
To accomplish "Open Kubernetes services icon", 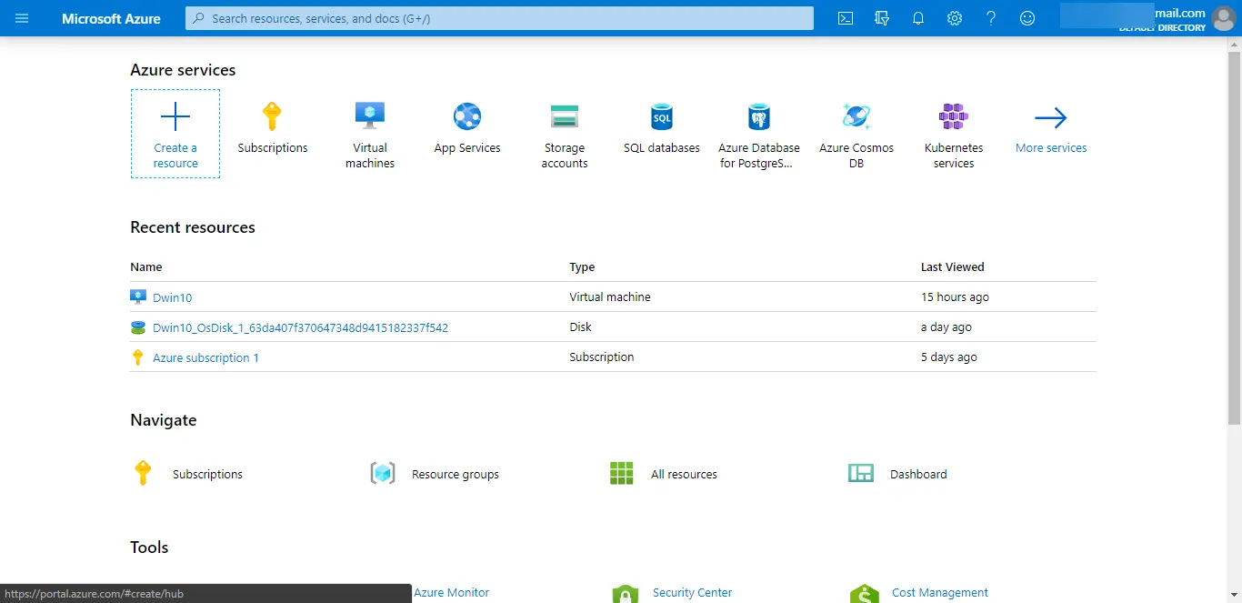I will 954,116.
